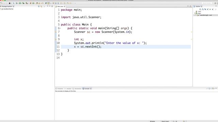This screenshot has height=122, width=218.
Task: Select the Outline view tab
Action: [x=198, y=6]
